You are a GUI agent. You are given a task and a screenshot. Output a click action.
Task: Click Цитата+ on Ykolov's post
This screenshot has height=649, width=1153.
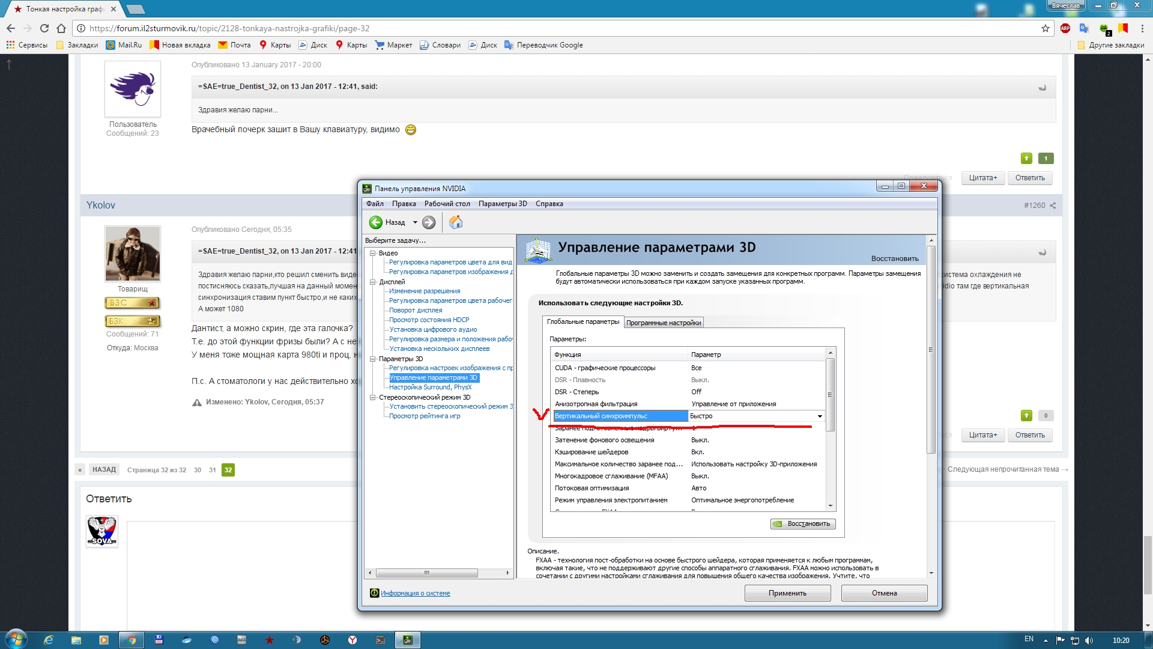coord(982,435)
